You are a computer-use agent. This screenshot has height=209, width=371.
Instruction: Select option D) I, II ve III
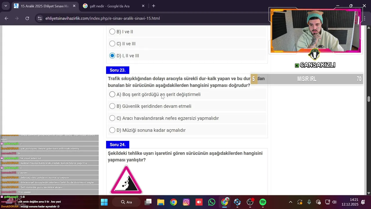pos(112,55)
